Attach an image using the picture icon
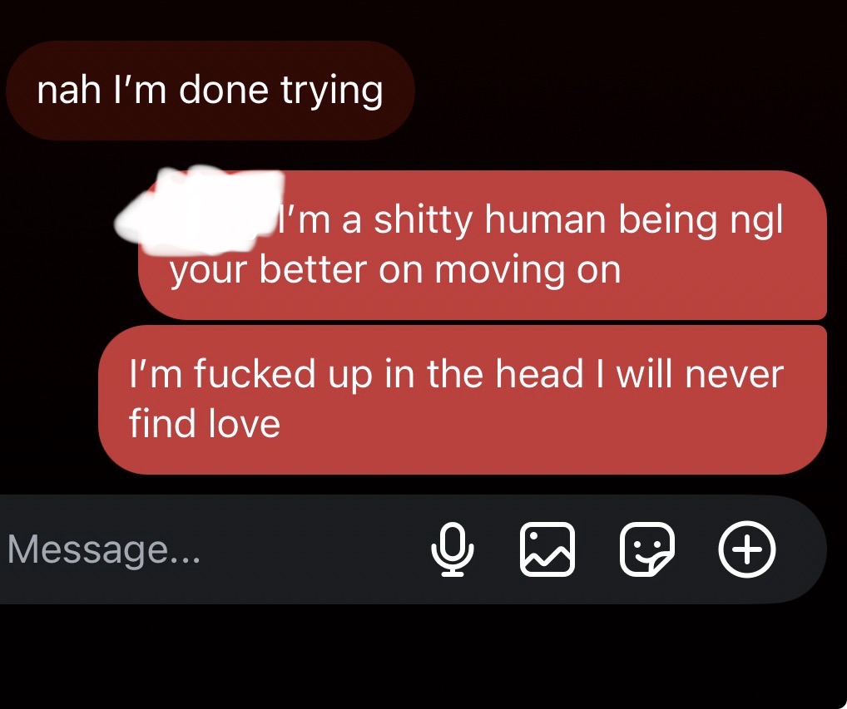The height and width of the screenshot is (709, 847). [547, 549]
